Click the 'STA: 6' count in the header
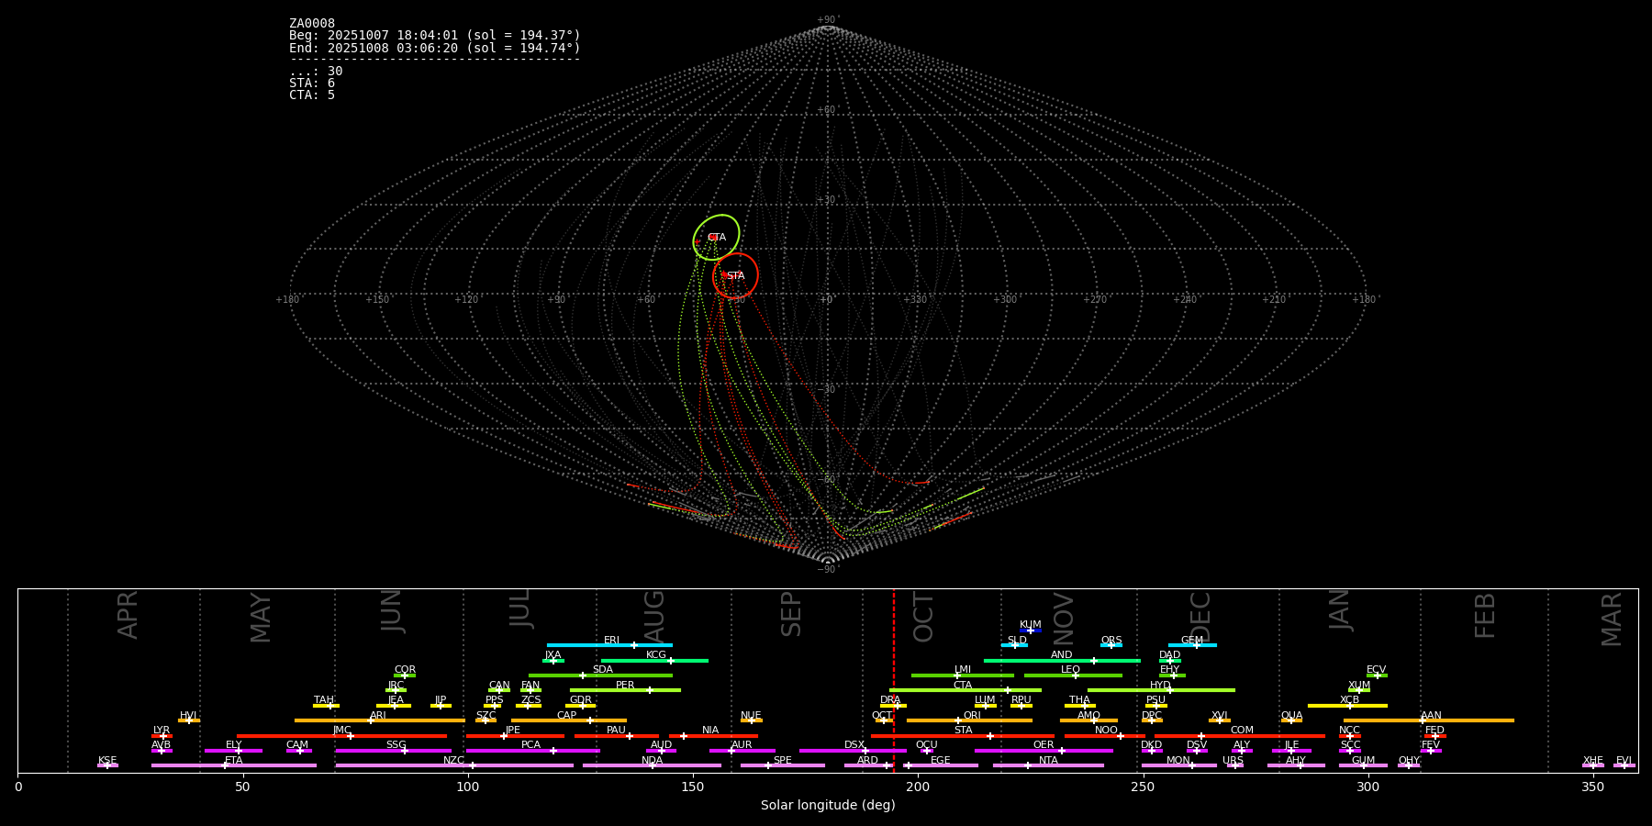 312,84
